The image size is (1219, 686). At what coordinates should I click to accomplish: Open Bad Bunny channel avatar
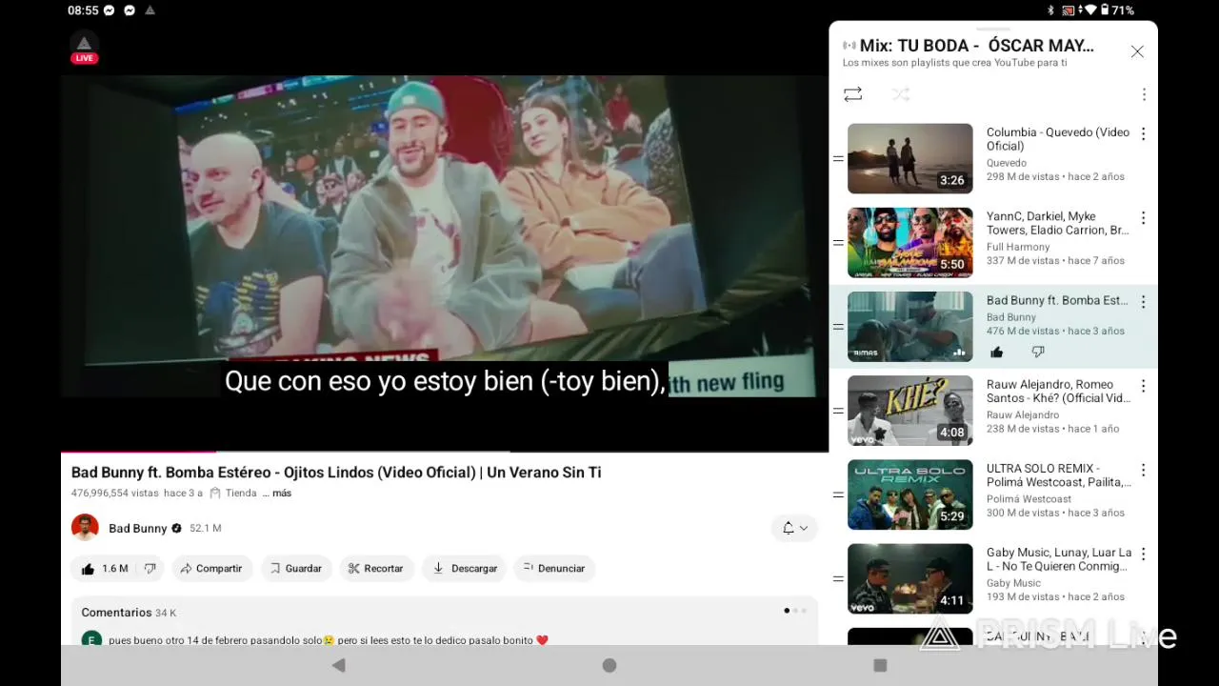pos(85,528)
